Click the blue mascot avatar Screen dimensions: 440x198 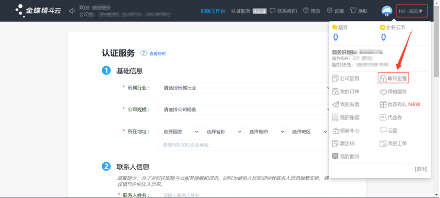(387, 11)
